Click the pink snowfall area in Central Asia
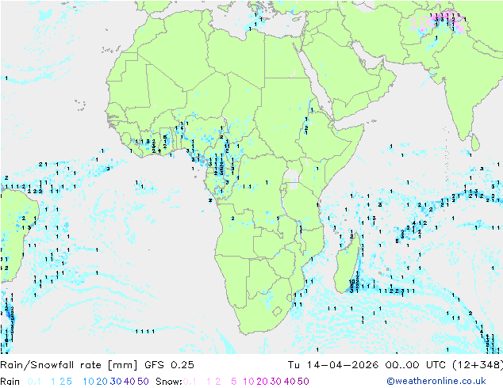503x388 pixels. click(x=440, y=21)
